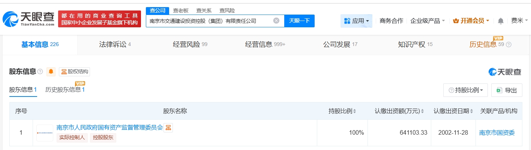Select the 查关系 search tab
The height and width of the screenshot is (150, 531).
click(x=204, y=10)
